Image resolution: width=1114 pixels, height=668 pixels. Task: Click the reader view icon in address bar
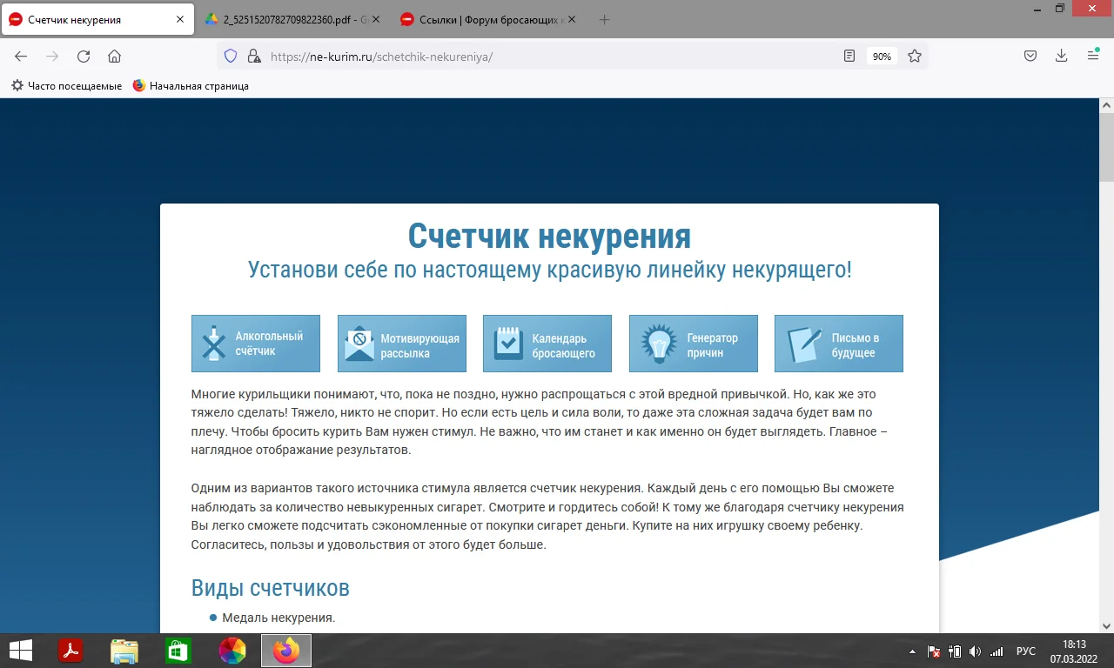click(x=849, y=55)
